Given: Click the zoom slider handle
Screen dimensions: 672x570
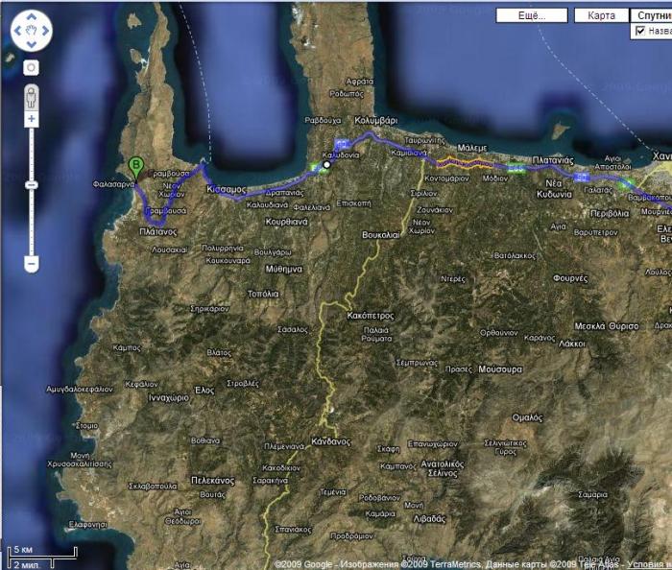Looking at the screenshot, I should point(31,184).
